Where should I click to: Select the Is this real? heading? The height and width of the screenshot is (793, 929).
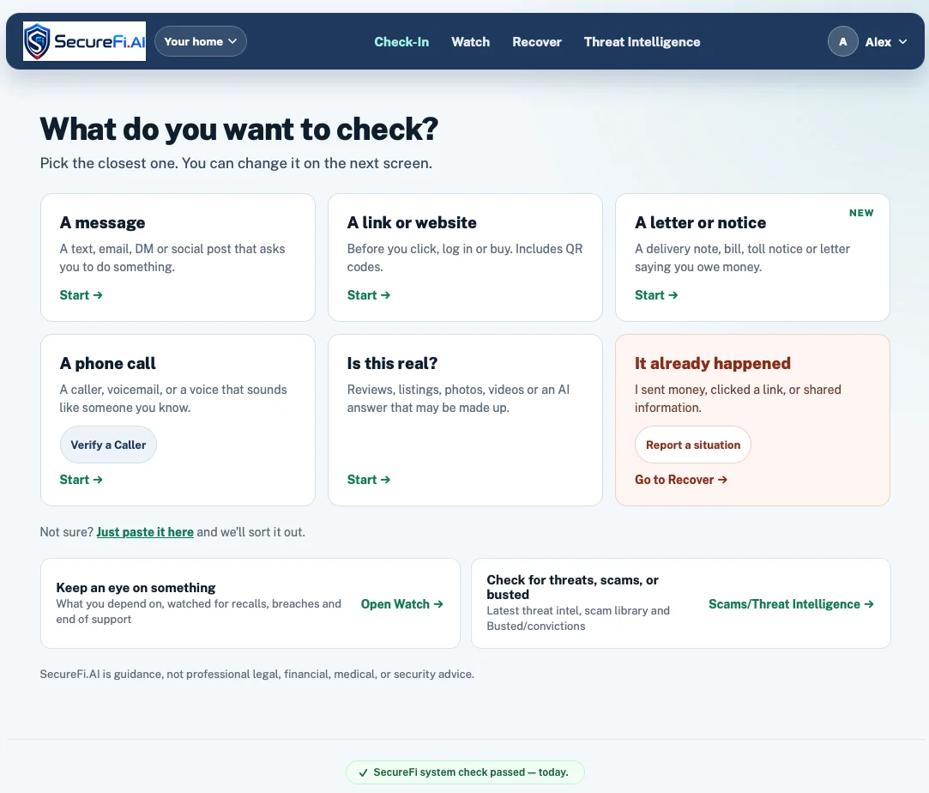click(392, 363)
